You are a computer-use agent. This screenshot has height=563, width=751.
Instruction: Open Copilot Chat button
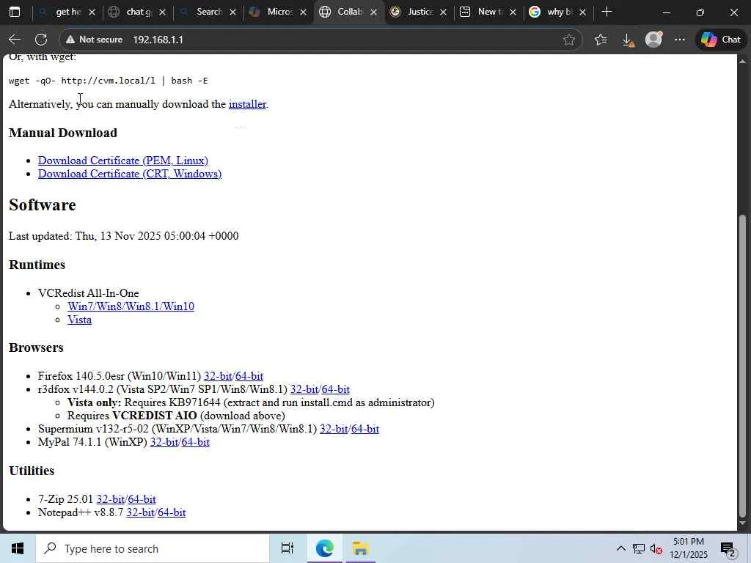click(x=720, y=40)
